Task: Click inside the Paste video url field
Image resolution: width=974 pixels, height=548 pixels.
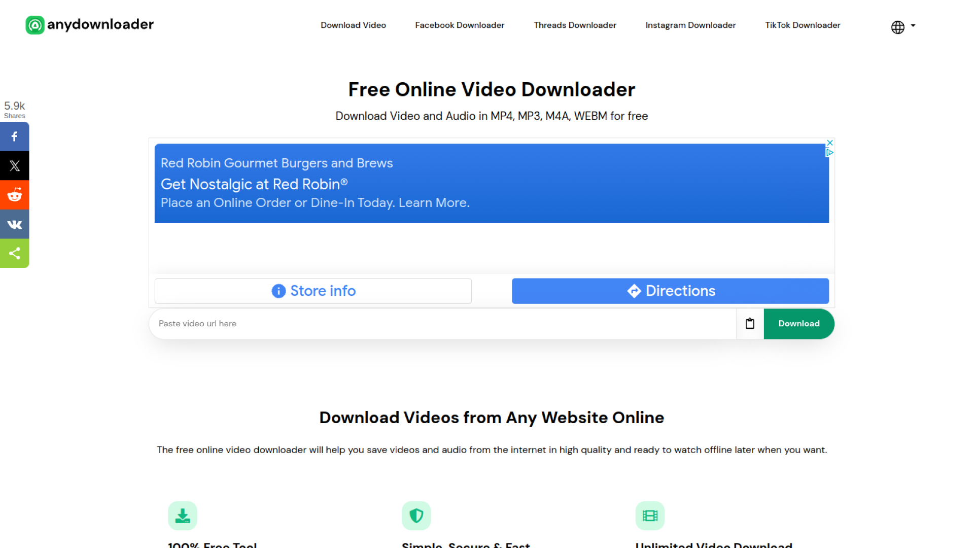Action: tap(355, 323)
